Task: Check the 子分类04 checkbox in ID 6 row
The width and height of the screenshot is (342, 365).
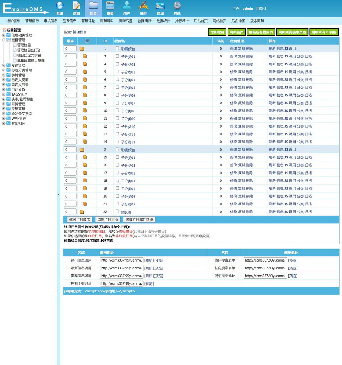Action: tap(117, 79)
